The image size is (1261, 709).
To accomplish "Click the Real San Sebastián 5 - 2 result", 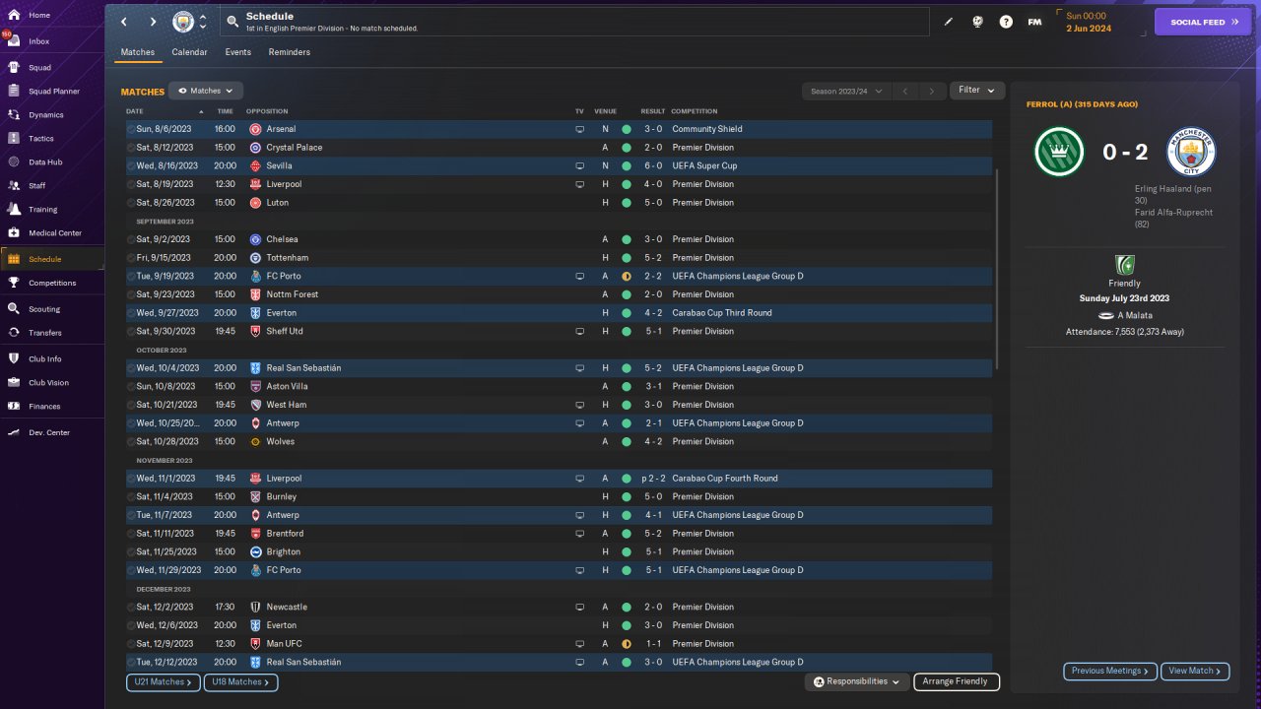I will 652,368.
